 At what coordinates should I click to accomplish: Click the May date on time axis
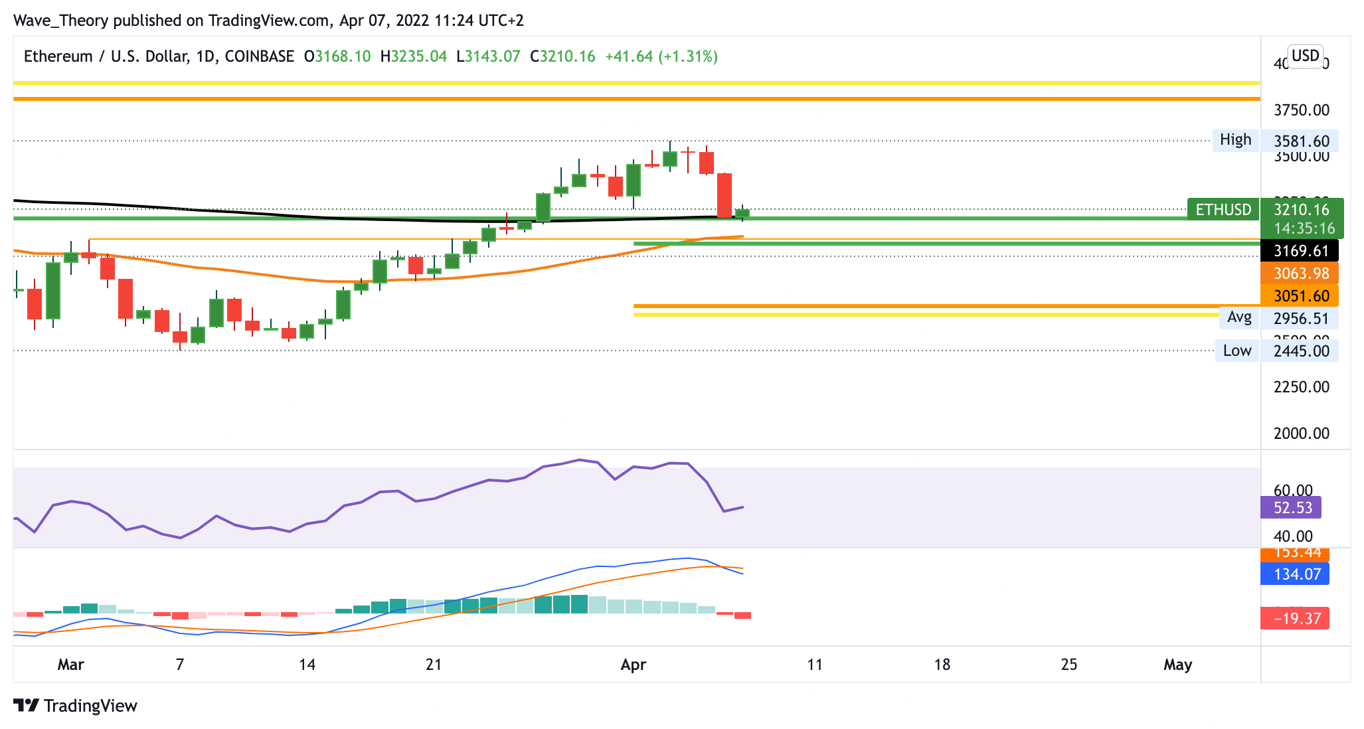click(x=1177, y=664)
